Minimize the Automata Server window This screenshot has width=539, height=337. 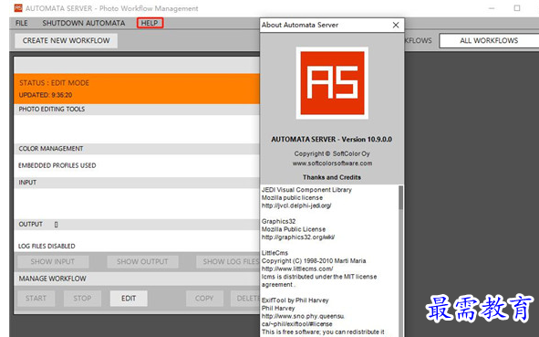coord(492,8)
